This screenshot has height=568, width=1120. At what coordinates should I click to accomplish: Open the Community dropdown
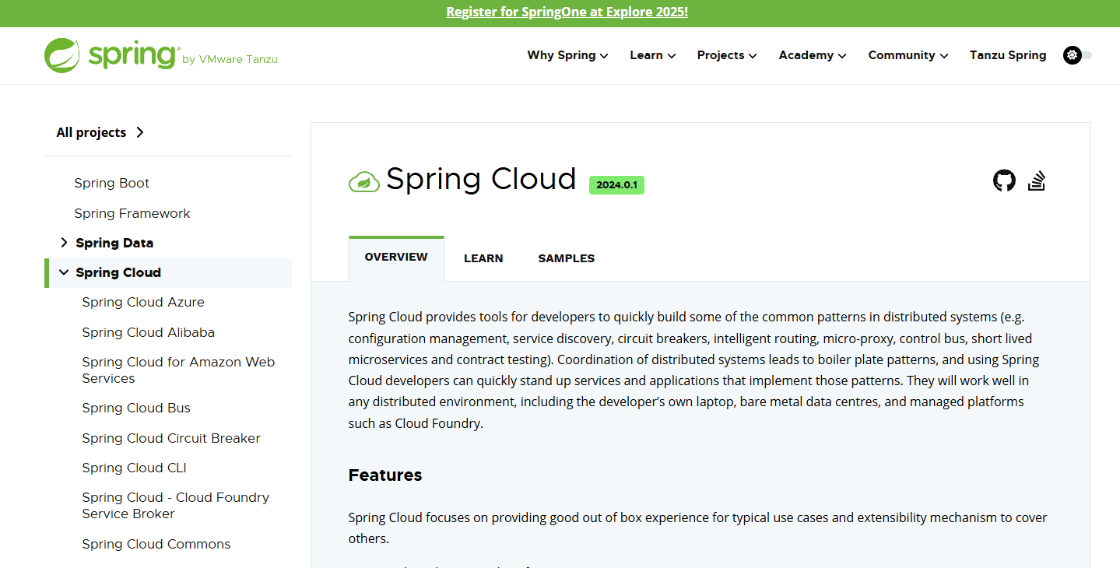(x=908, y=55)
